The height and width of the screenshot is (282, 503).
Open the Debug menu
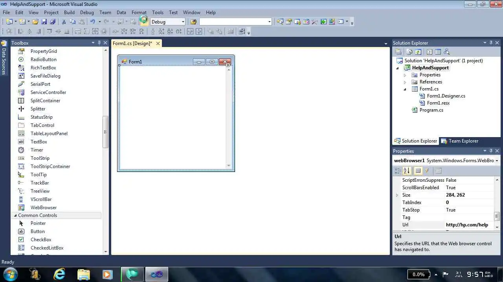tap(87, 12)
